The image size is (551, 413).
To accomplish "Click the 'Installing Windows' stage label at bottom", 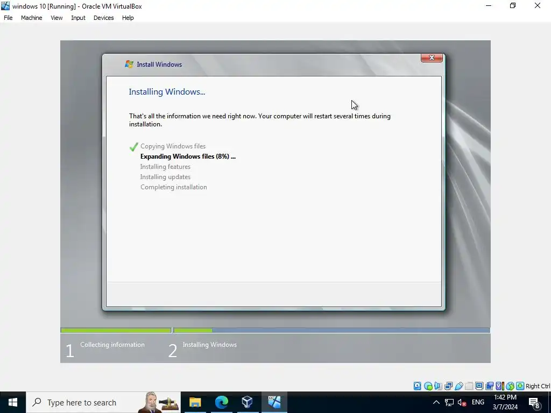I will (x=209, y=345).
